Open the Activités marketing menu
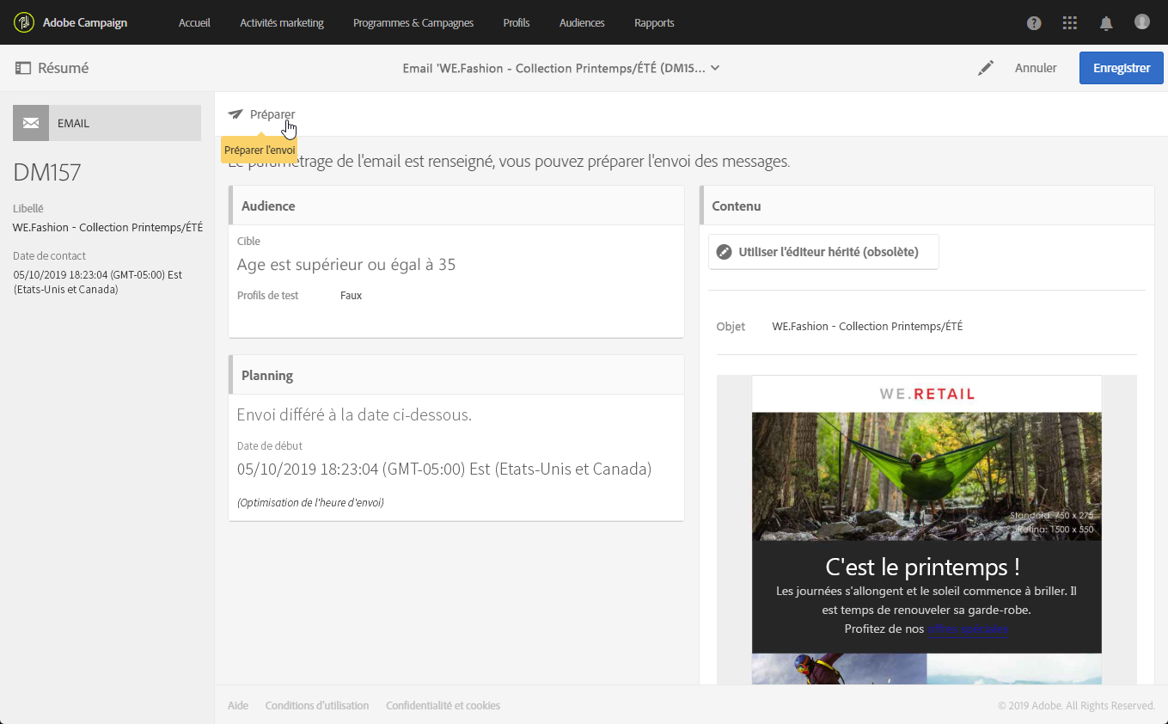1168x724 pixels. point(282,23)
